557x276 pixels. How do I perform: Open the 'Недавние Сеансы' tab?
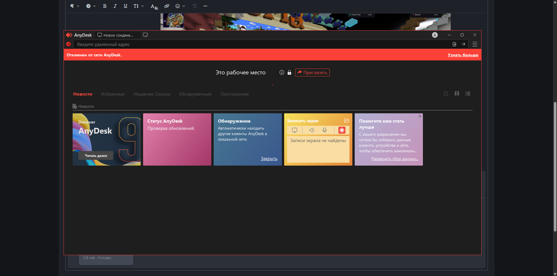point(152,94)
